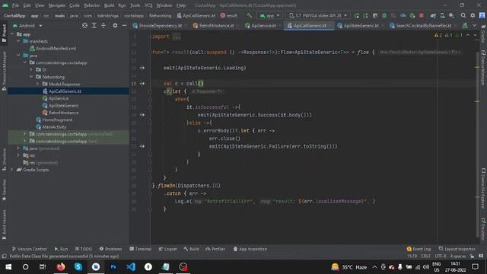Screen dimensions: 487x274
Task: Click Select Opened File target icon
Action: pyautogui.click(x=84, y=25)
